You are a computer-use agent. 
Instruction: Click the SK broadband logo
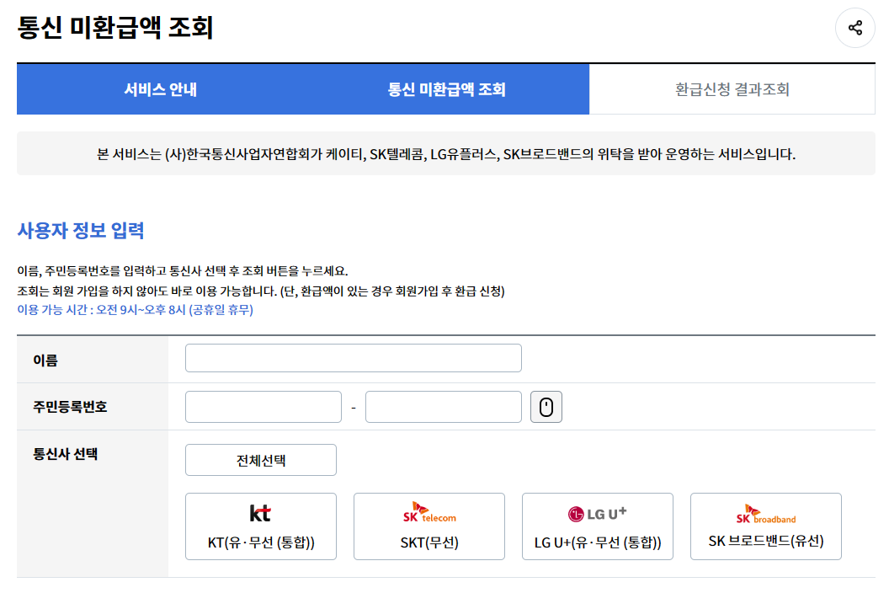click(x=765, y=513)
